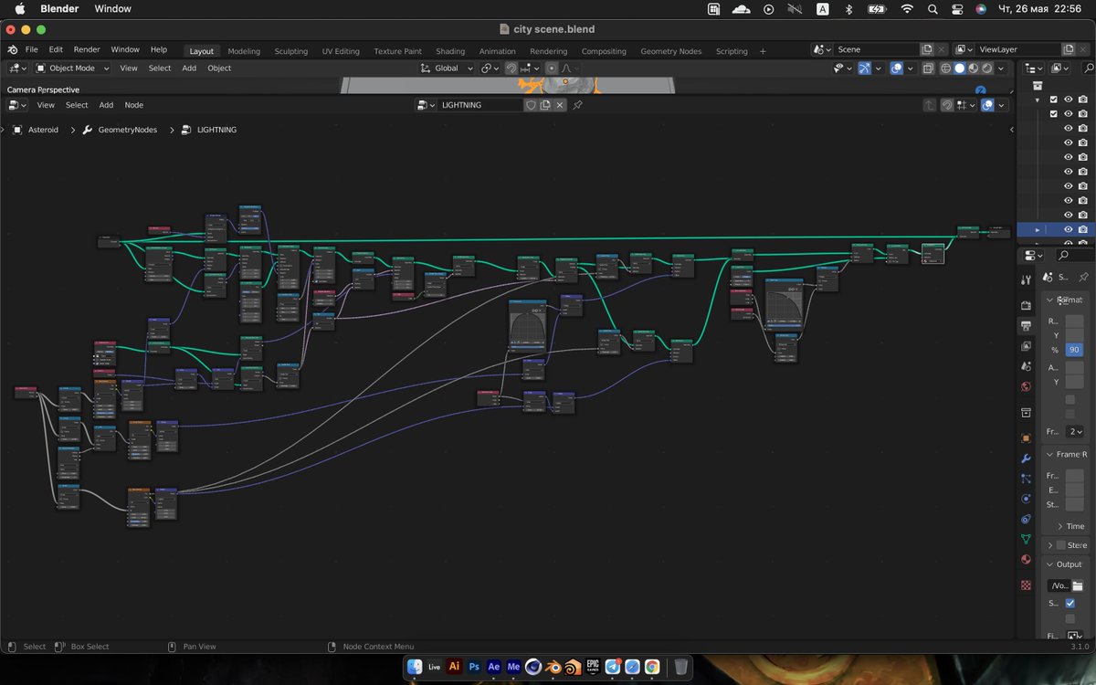
Task: Open the Modifier properties wrench tab
Action: (x=1026, y=458)
